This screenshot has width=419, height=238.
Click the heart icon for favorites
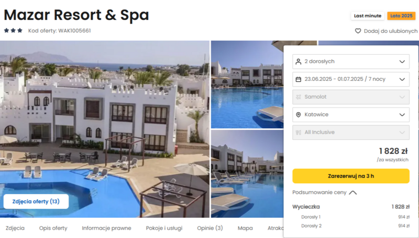click(x=358, y=31)
